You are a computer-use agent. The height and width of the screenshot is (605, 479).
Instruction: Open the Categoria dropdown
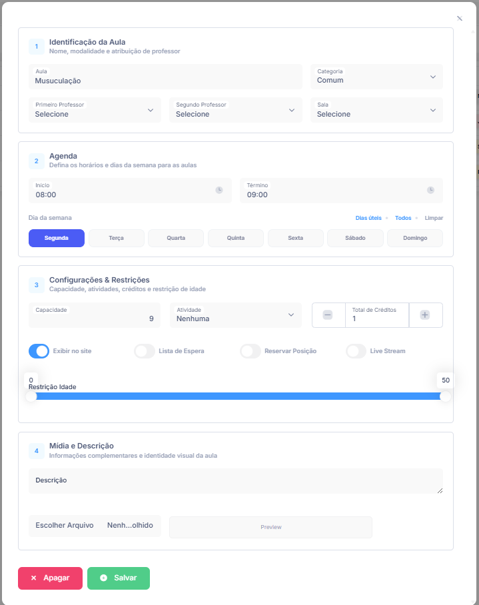pyautogui.click(x=376, y=77)
